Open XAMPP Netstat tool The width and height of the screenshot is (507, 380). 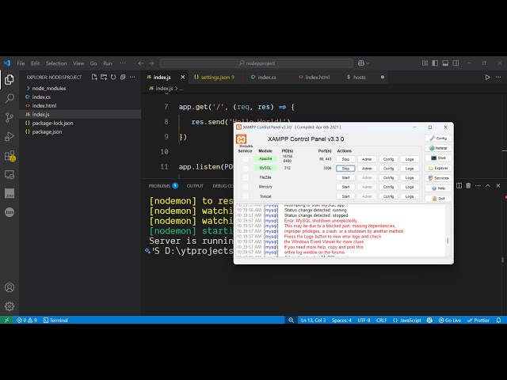click(x=438, y=148)
